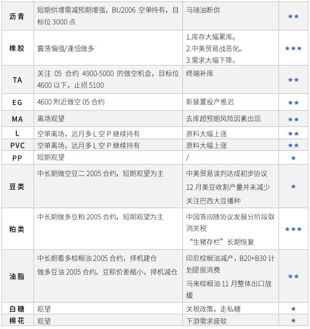Click the three-star rating for 粕类
This screenshot has width=310, height=329.
click(x=293, y=229)
